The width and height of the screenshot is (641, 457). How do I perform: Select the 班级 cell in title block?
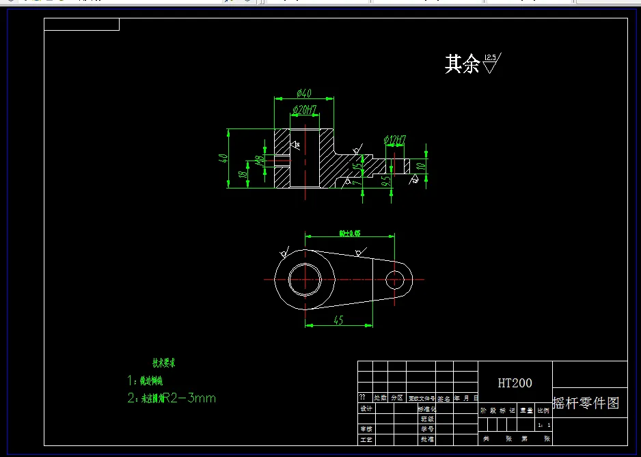[x=426, y=419]
